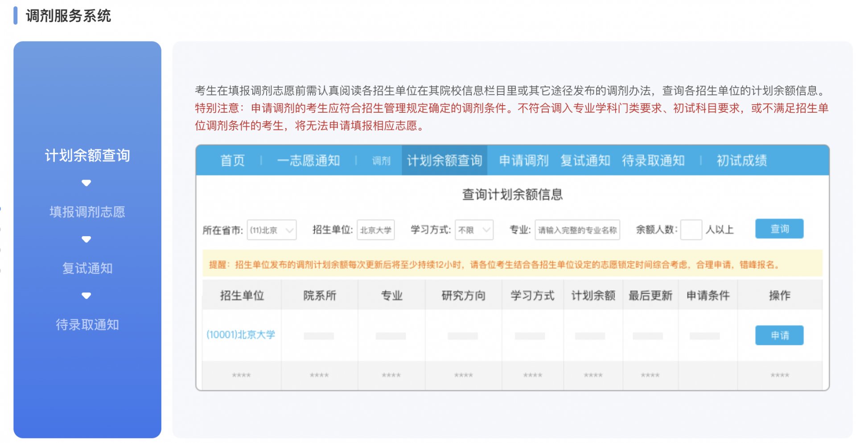The height and width of the screenshot is (443, 856).
Task: Click the yellow 提醒 notice text
Action: (x=495, y=265)
